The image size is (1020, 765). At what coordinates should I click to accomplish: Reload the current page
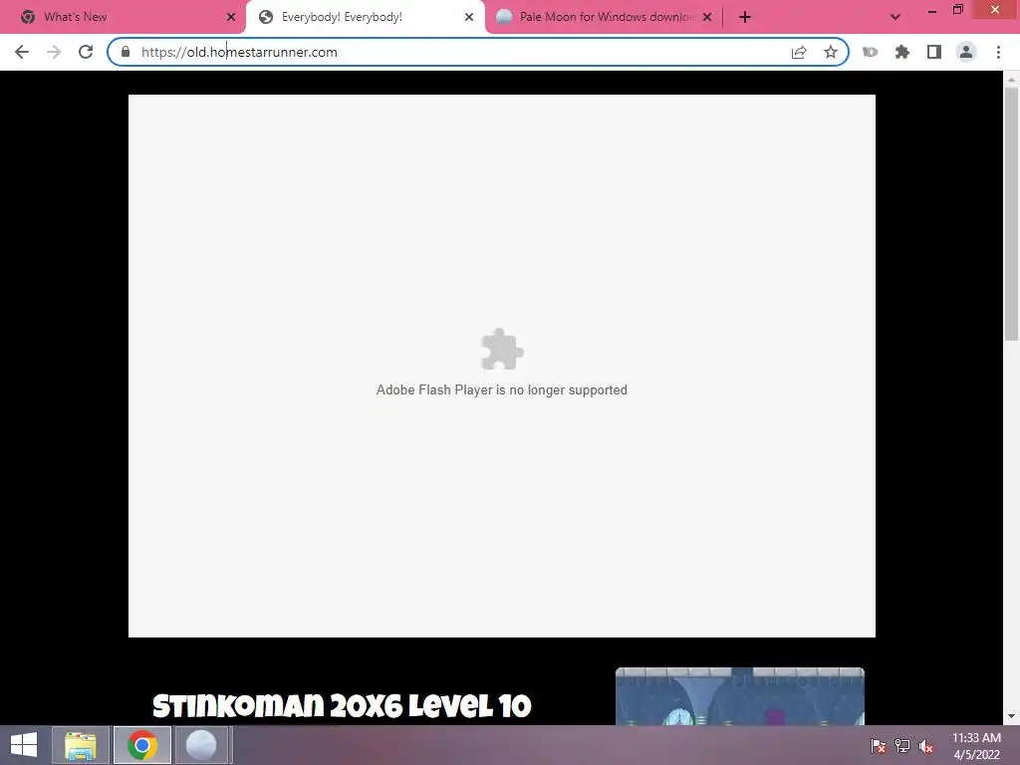[86, 52]
